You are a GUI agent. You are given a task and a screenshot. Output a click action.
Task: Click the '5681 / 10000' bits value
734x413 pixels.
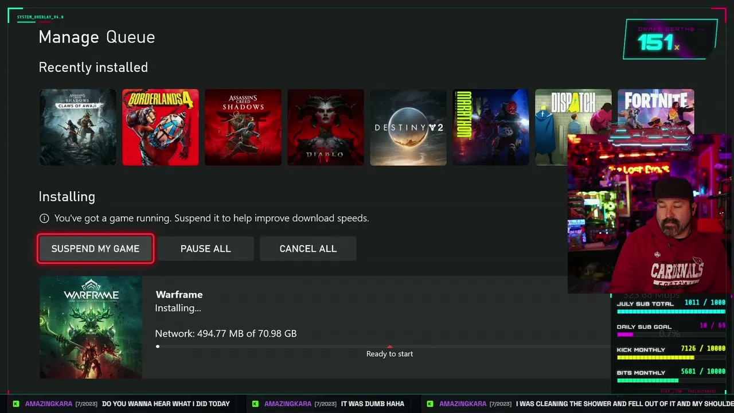[x=703, y=372]
